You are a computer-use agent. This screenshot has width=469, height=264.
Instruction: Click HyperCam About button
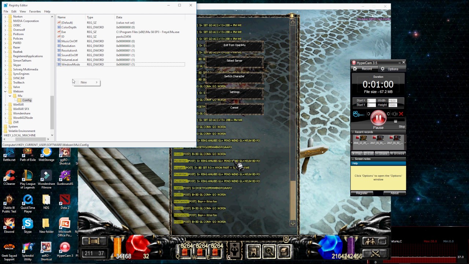pyautogui.click(x=395, y=193)
